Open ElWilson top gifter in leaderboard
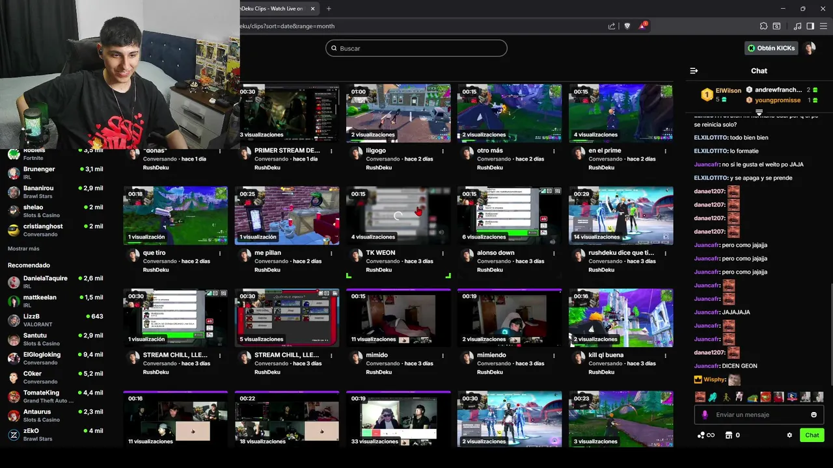This screenshot has height=468, width=833. click(728, 91)
